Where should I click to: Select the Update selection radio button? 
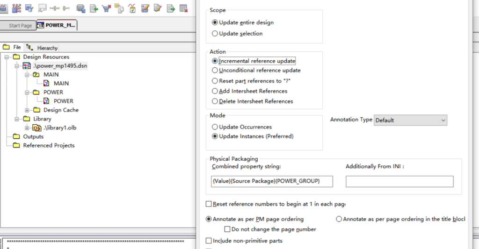[x=215, y=34]
